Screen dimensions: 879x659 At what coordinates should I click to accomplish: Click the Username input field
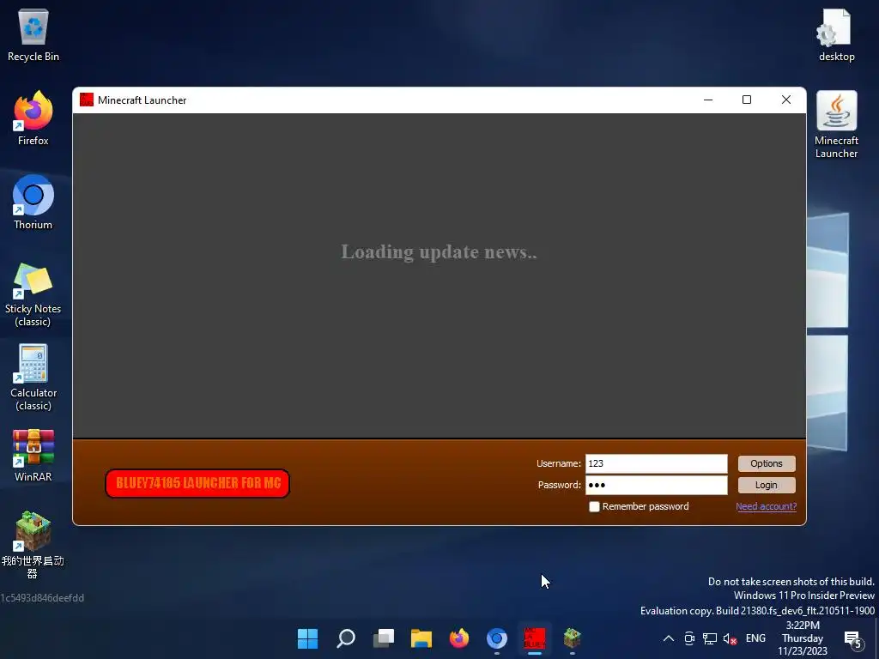(x=657, y=463)
